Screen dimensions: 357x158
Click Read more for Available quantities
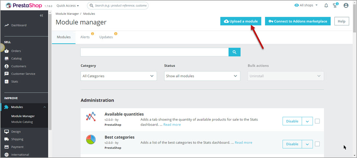click(172, 124)
